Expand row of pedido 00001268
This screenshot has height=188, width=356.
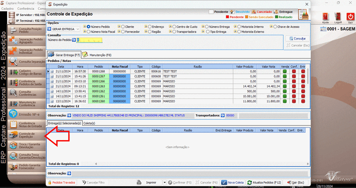[52, 71]
